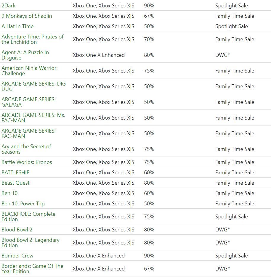Open ARCADE GAME SERIES: PAC-MAN link
This screenshot has height=277, width=271.
coord(28,133)
